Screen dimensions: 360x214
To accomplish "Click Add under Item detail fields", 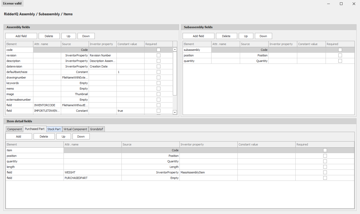I will [19, 136].
